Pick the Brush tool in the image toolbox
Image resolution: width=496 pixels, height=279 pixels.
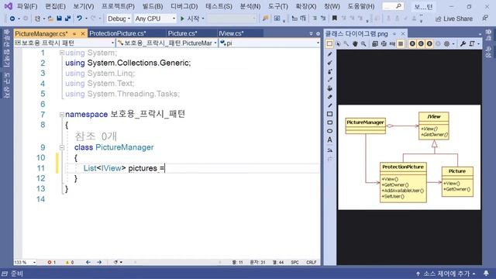pyautogui.click(x=329, y=63)
